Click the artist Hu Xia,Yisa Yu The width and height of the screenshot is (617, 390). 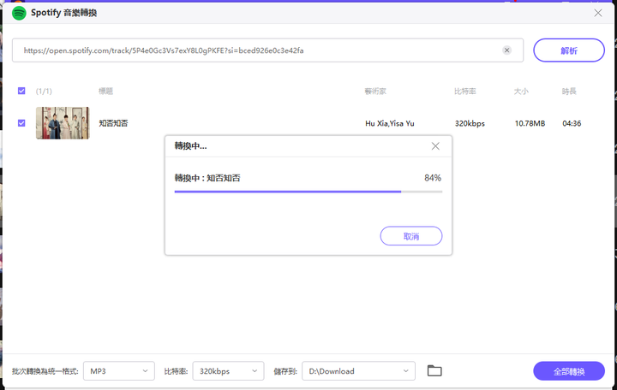point(390,123)
